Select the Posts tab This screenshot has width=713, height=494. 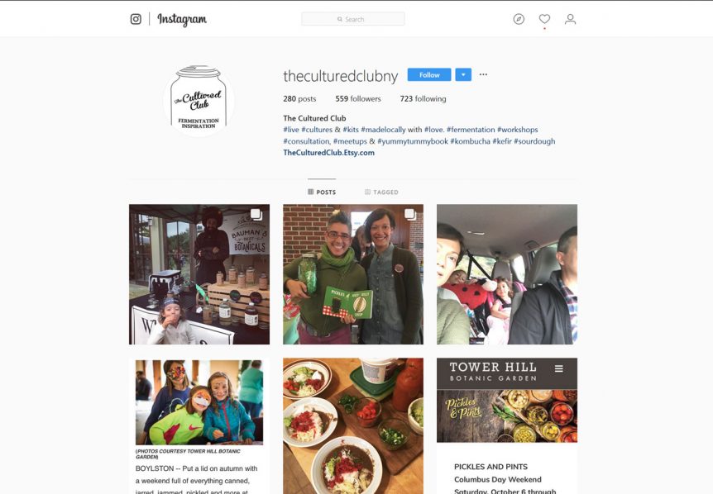(322, 192)
